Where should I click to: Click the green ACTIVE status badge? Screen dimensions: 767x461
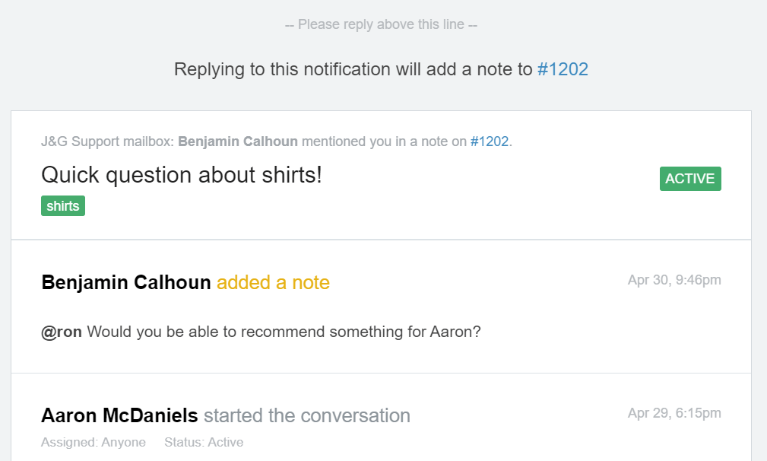click(690, 179)
